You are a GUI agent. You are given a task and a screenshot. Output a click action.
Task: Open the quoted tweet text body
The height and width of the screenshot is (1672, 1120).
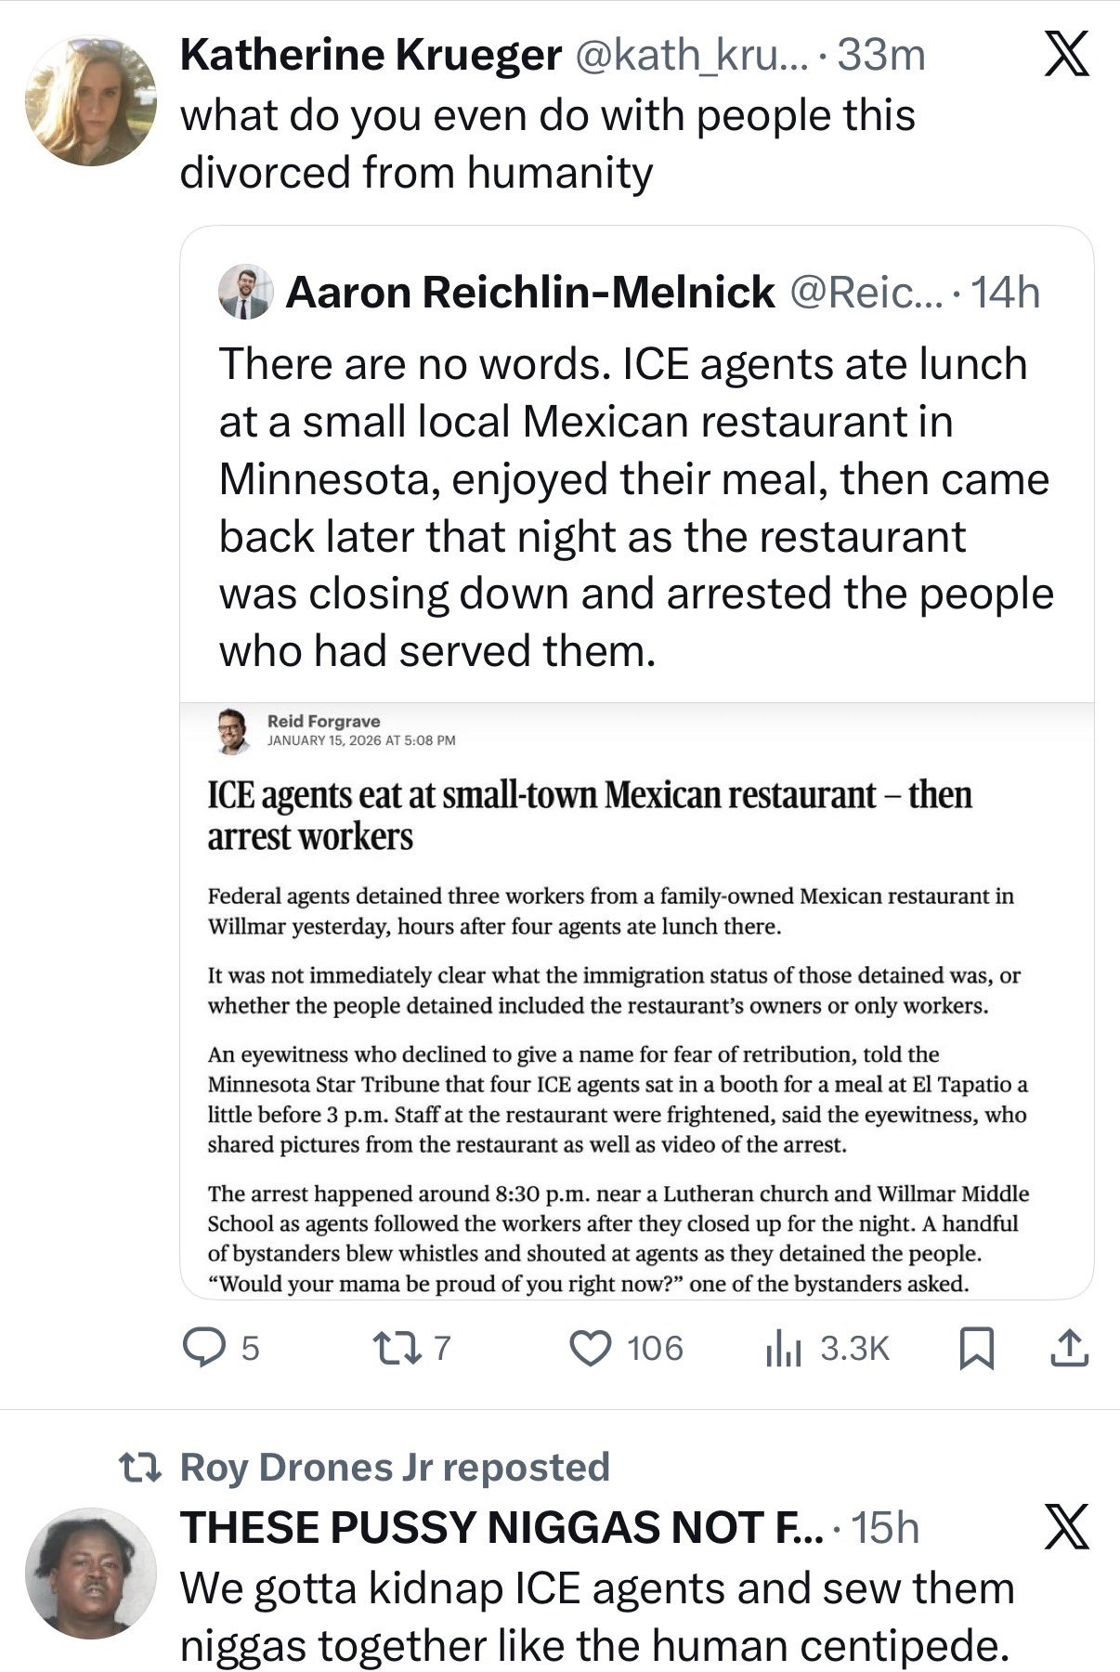(636, 507)
